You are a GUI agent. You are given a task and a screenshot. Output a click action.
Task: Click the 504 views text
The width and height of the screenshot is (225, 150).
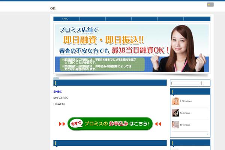[185, 125]
